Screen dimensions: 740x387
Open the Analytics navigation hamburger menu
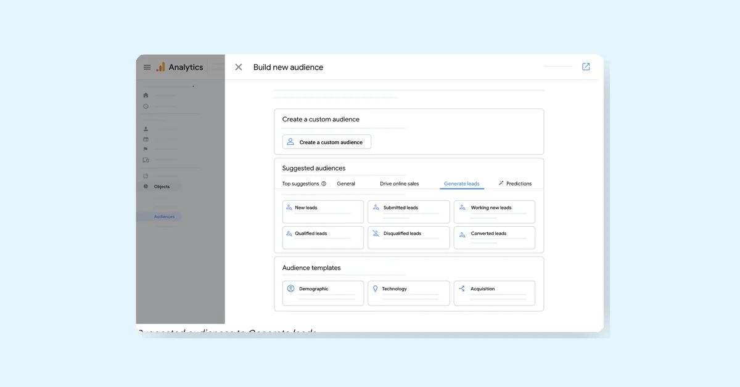[147, 67]
